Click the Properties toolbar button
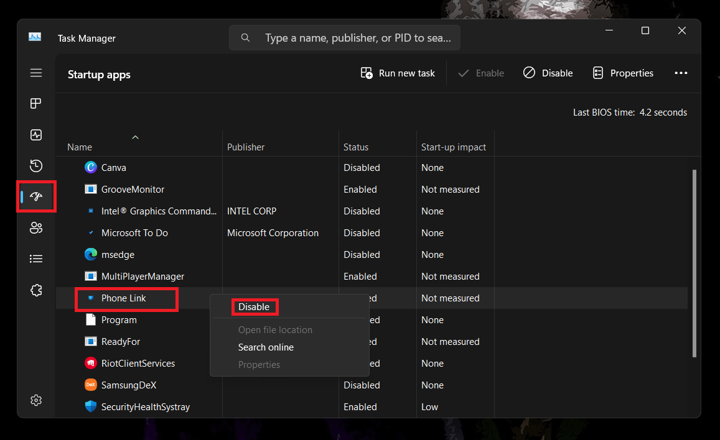 click(x=623, y=73)
